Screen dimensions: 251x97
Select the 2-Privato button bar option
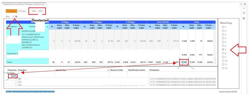(x=22, y=11)
